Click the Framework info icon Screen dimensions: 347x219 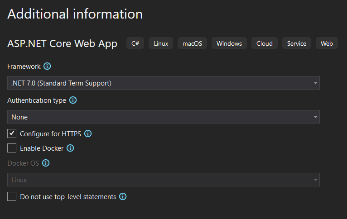(x=47, y=67)
